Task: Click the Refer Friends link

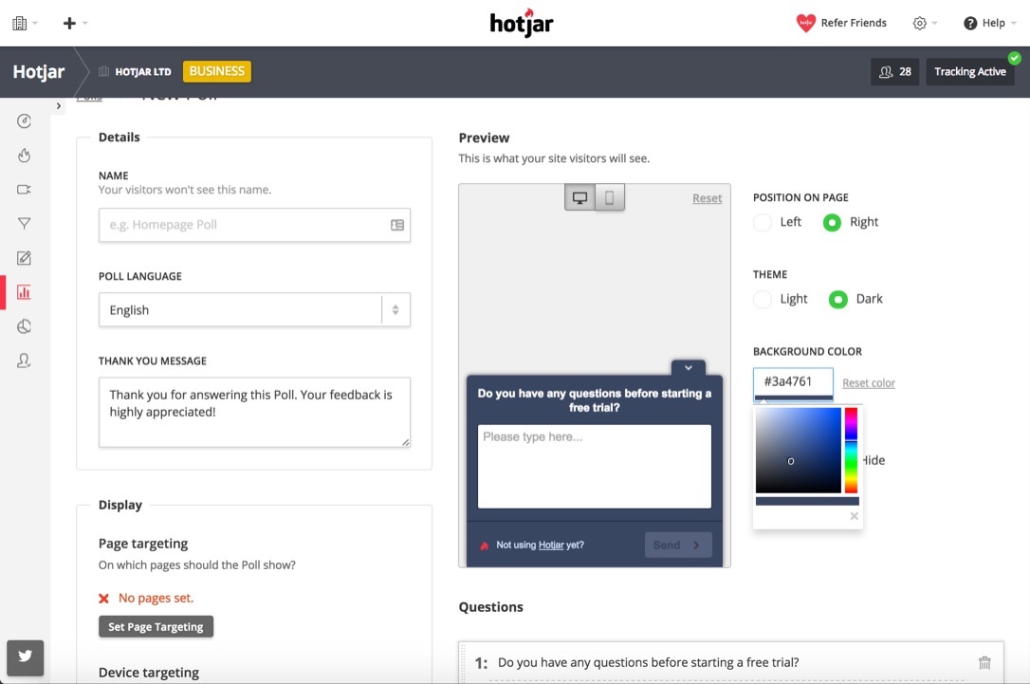Action: [x=854, y=23]
